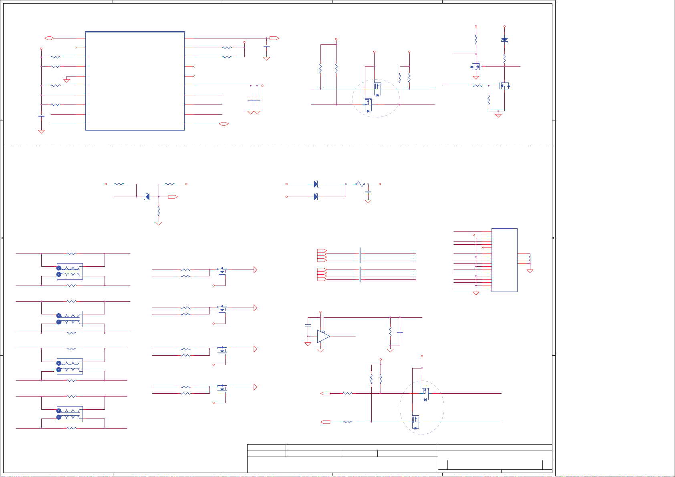Select the large blue-bordered IC block
This screenshot has height=477, width=675.
pos(135,81)
